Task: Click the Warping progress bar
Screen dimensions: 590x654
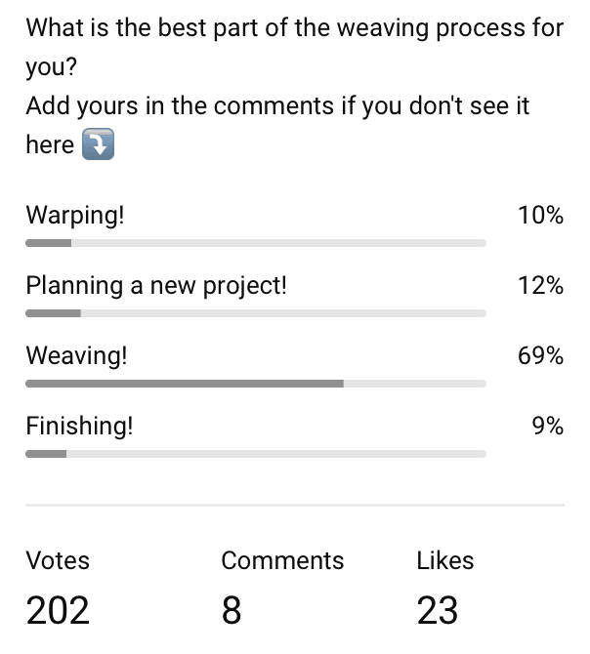Action: click(256, 243)
